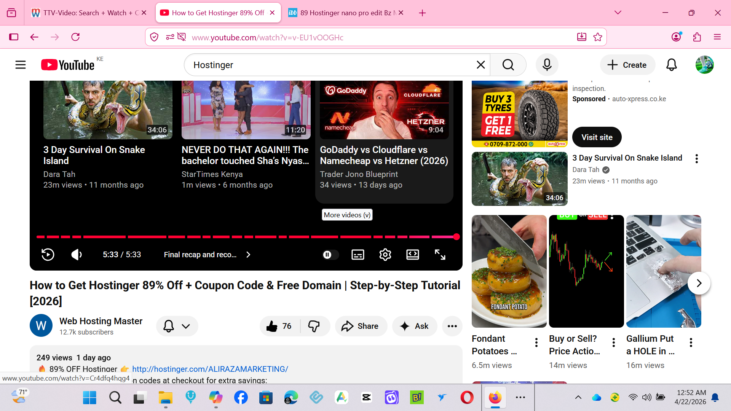Enter fullscreen mode in player
The image size is (731, 411).
pos(440,255)
